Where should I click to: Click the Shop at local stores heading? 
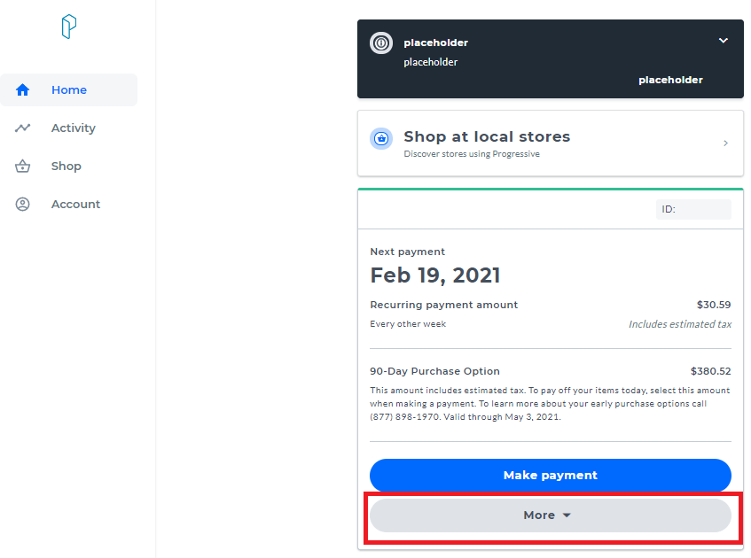click(487, 136)
